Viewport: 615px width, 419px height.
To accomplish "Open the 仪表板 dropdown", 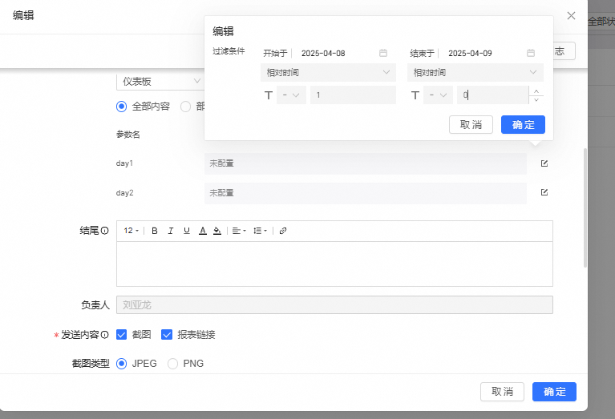I will (x=160, y=81).
